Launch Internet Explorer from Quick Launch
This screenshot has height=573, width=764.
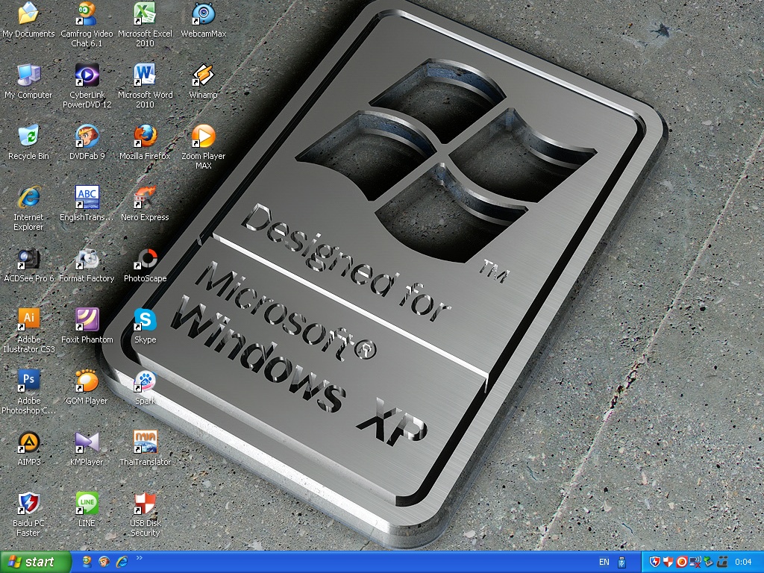click(122, 561)
